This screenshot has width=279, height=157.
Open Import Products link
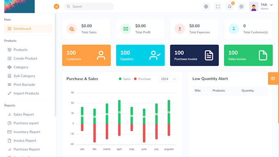tap(26, 93)
